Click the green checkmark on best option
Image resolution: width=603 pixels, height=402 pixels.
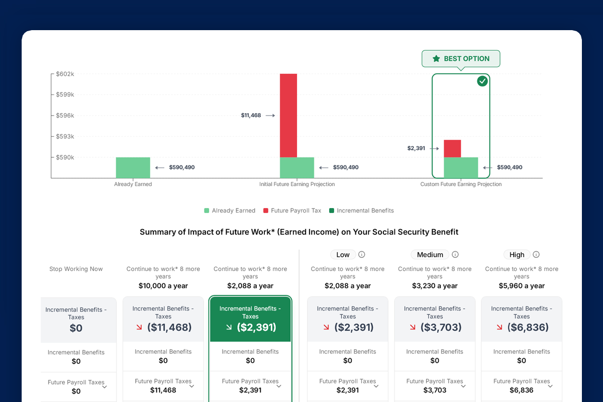tap(482, 81)
